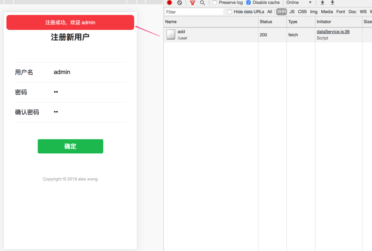This screenshot has height=251, width=372.
Task: Open the network search magnifier
Action: click(203, 3)
